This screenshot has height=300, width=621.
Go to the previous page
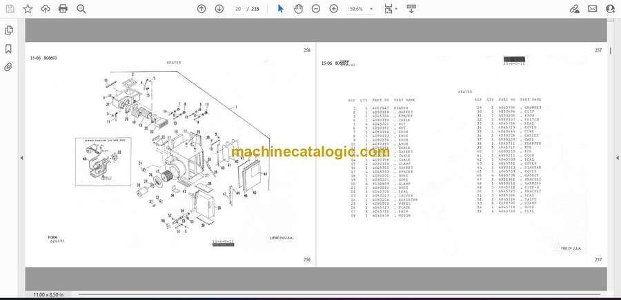tap(201, 9)
